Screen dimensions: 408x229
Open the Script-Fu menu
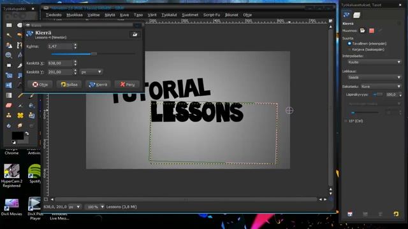[212, 15]
